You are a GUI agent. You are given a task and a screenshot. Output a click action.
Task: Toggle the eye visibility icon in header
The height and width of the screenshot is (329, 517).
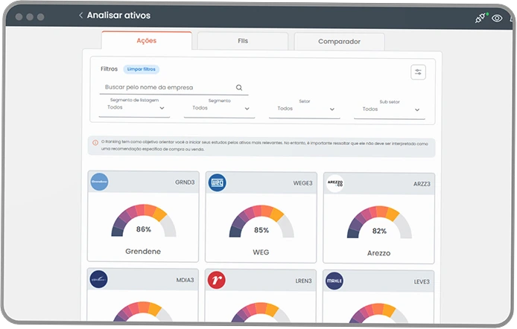(497, 18)
